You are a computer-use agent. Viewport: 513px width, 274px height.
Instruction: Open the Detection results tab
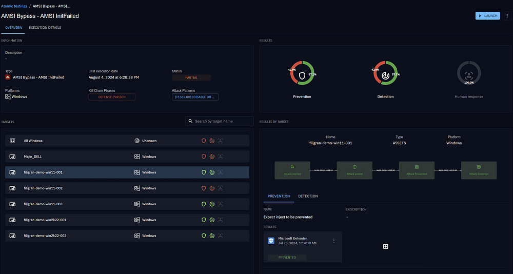(x=308, y=196)
